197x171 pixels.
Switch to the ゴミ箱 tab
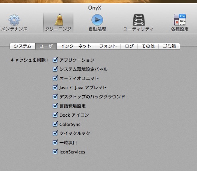[x=169, y=46]
